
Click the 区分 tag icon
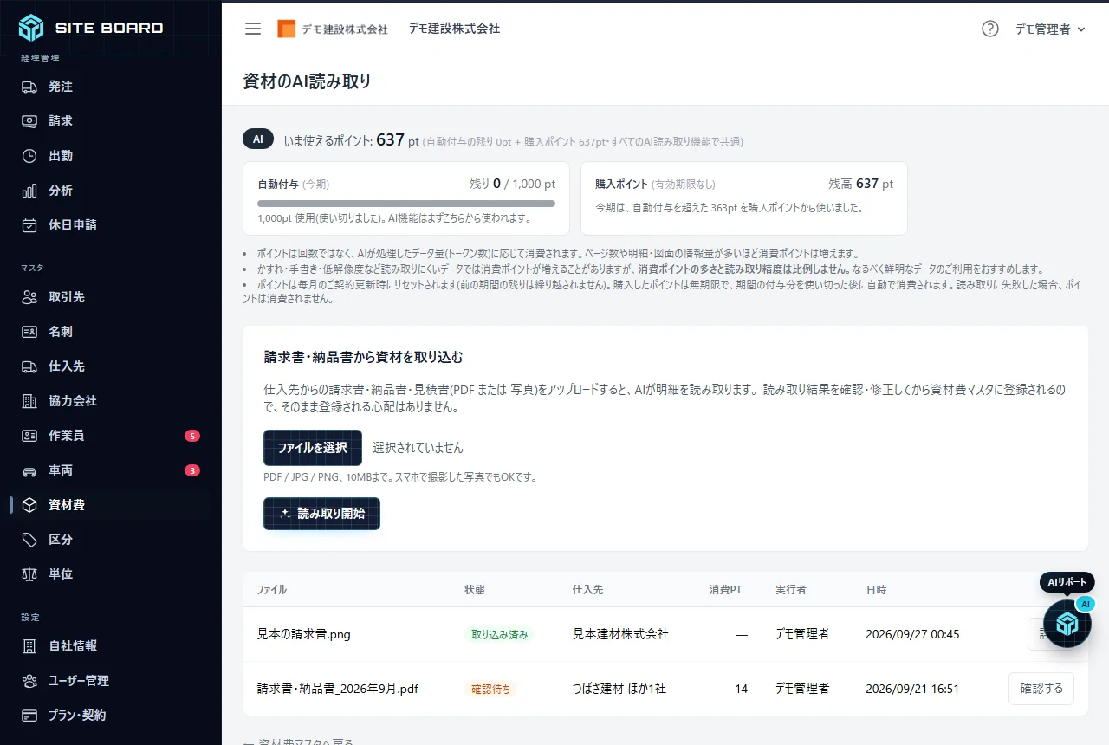29,540
